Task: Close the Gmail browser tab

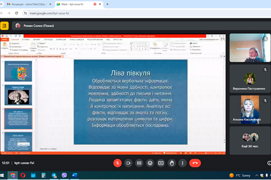Action: (50, 4)
